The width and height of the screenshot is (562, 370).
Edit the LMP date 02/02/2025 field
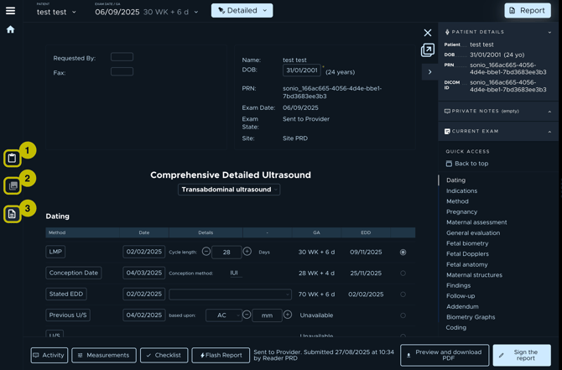pos(143,252)
